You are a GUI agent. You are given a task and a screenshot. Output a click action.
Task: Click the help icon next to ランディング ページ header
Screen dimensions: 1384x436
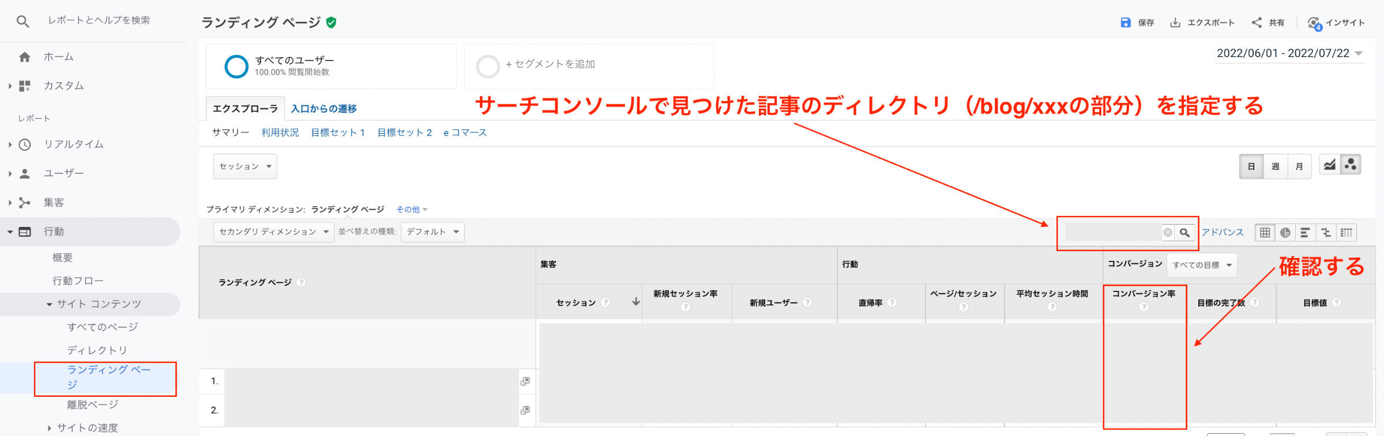point(301,282)
